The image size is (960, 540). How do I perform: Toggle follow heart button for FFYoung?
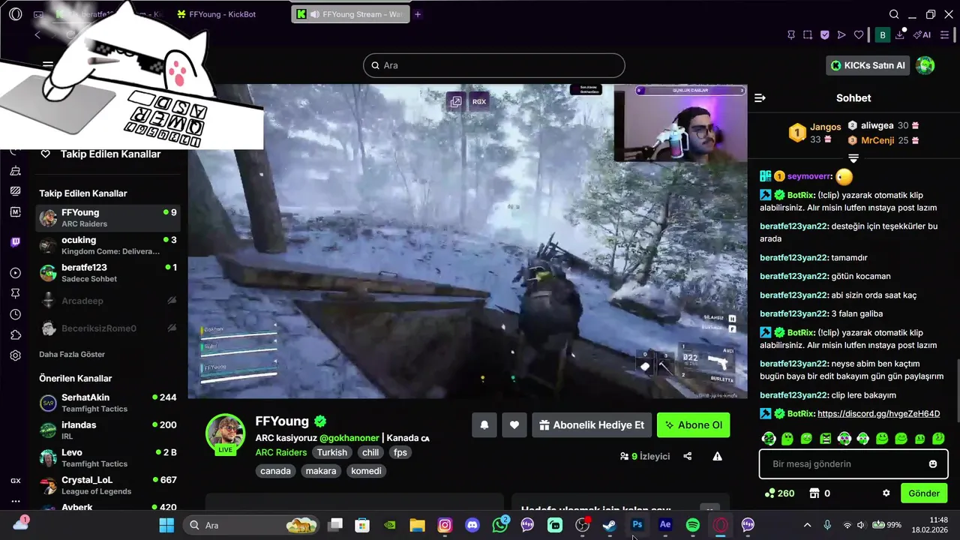(x=514, y=424)
